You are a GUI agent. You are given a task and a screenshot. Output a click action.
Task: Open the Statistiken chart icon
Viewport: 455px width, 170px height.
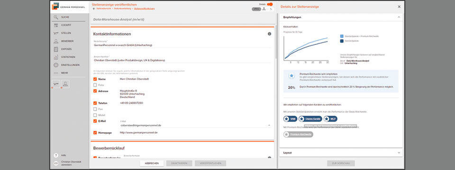(56, 57)
